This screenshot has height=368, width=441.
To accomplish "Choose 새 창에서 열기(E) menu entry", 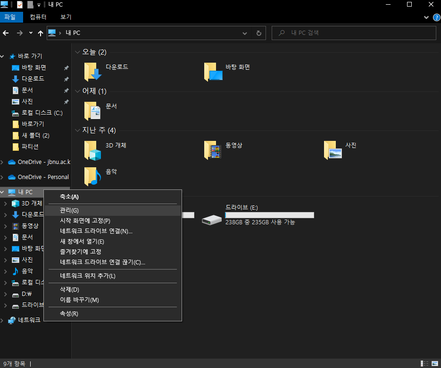I will coord(113,242).
